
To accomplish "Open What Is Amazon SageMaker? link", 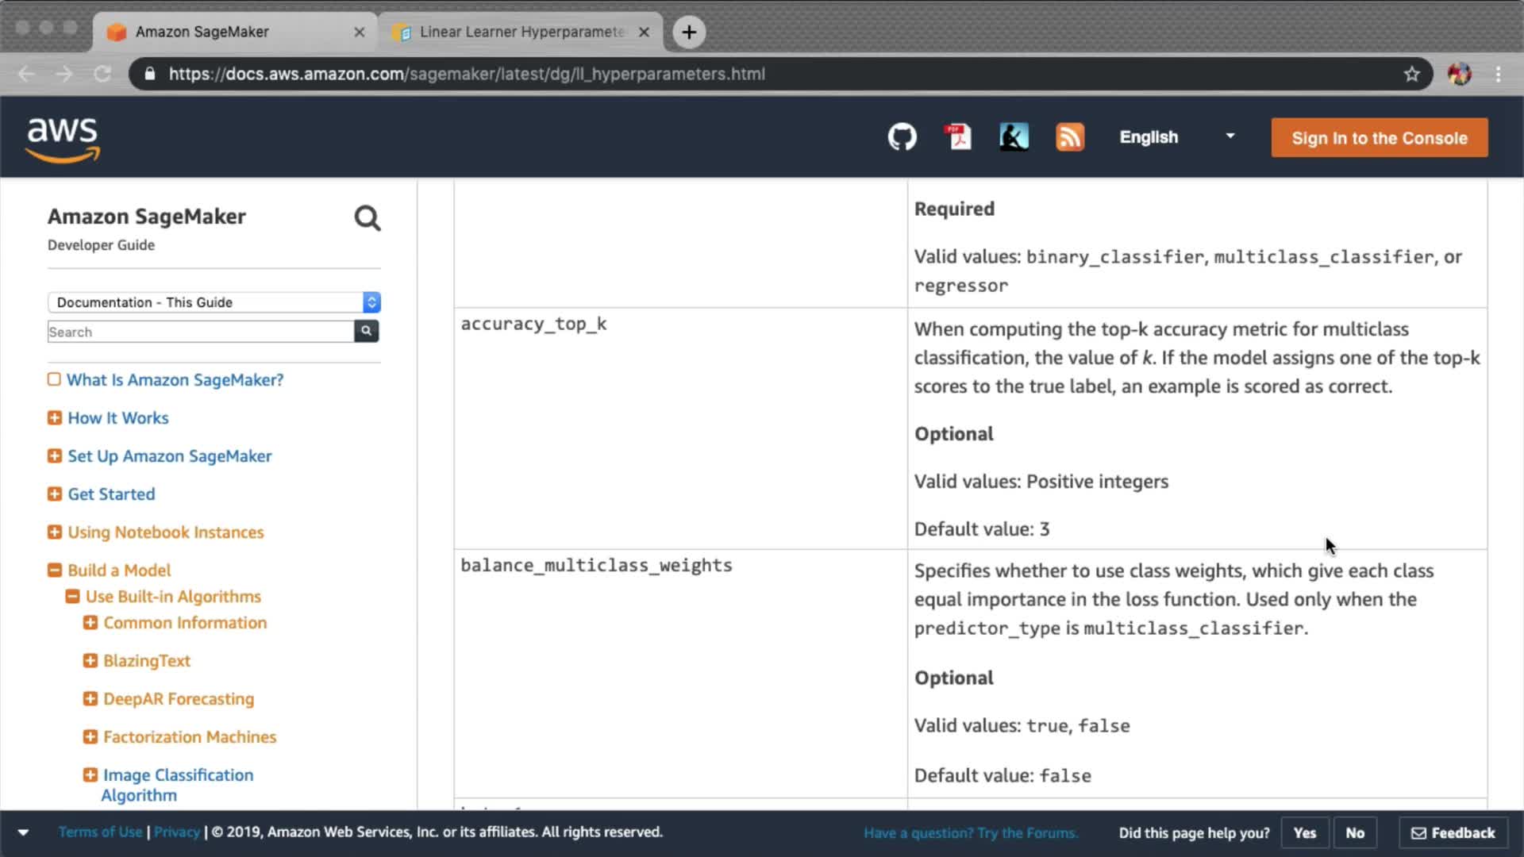I will (175, 380).
